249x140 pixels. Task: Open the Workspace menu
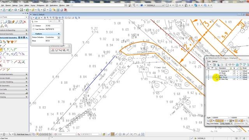click(x=40, y=5)
